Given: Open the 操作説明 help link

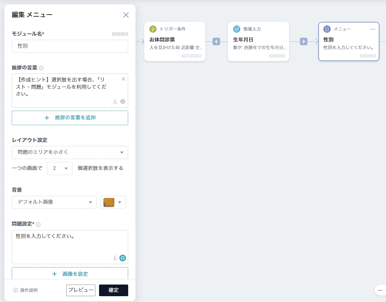Looking at the screenshot, I should [x=25, y=290].
